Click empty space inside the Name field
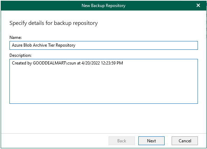 (136, 46)
